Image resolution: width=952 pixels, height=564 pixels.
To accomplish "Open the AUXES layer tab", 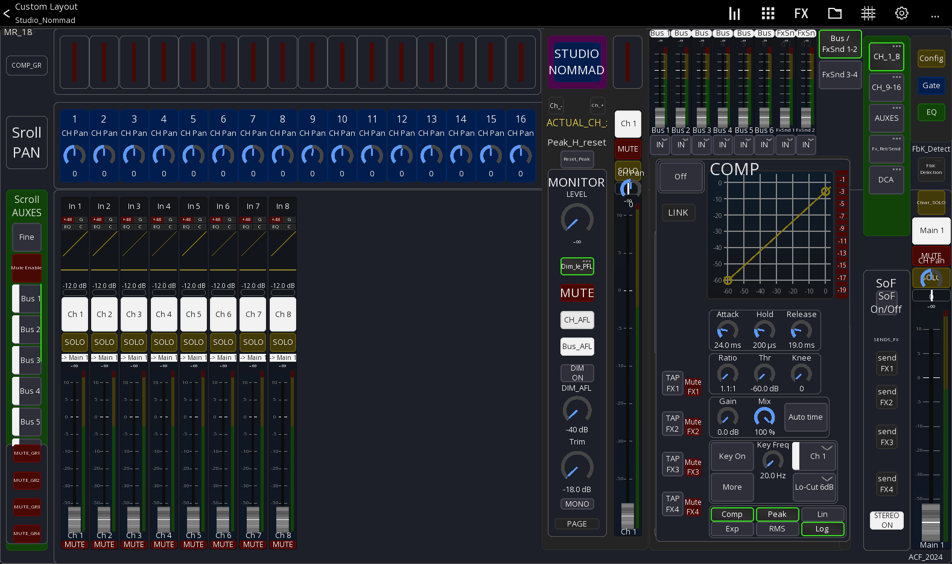I will 886,118.
